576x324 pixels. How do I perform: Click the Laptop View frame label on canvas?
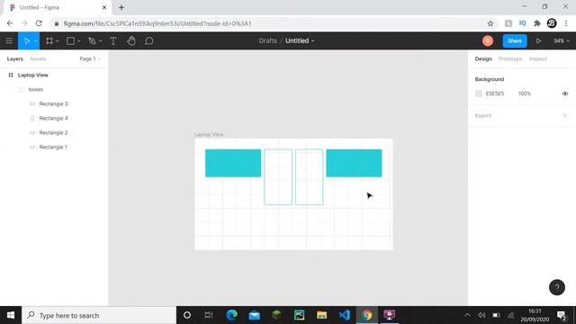point(209,134)
